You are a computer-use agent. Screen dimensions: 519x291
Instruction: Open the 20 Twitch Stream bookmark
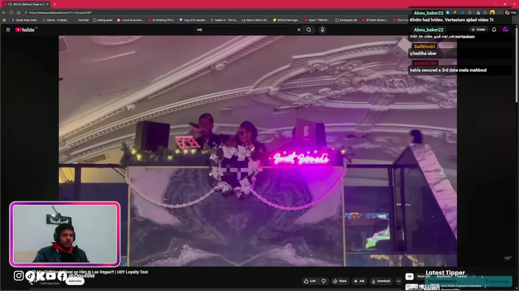(375, 20)
